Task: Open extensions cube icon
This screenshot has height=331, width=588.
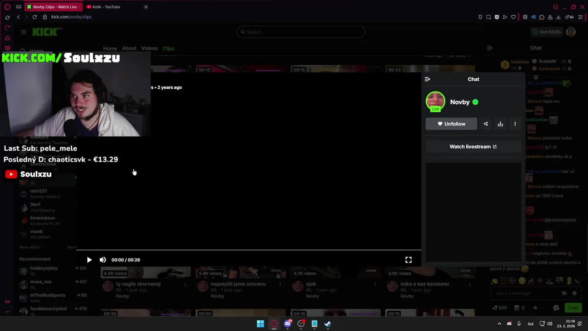Action: click(542, 17)
